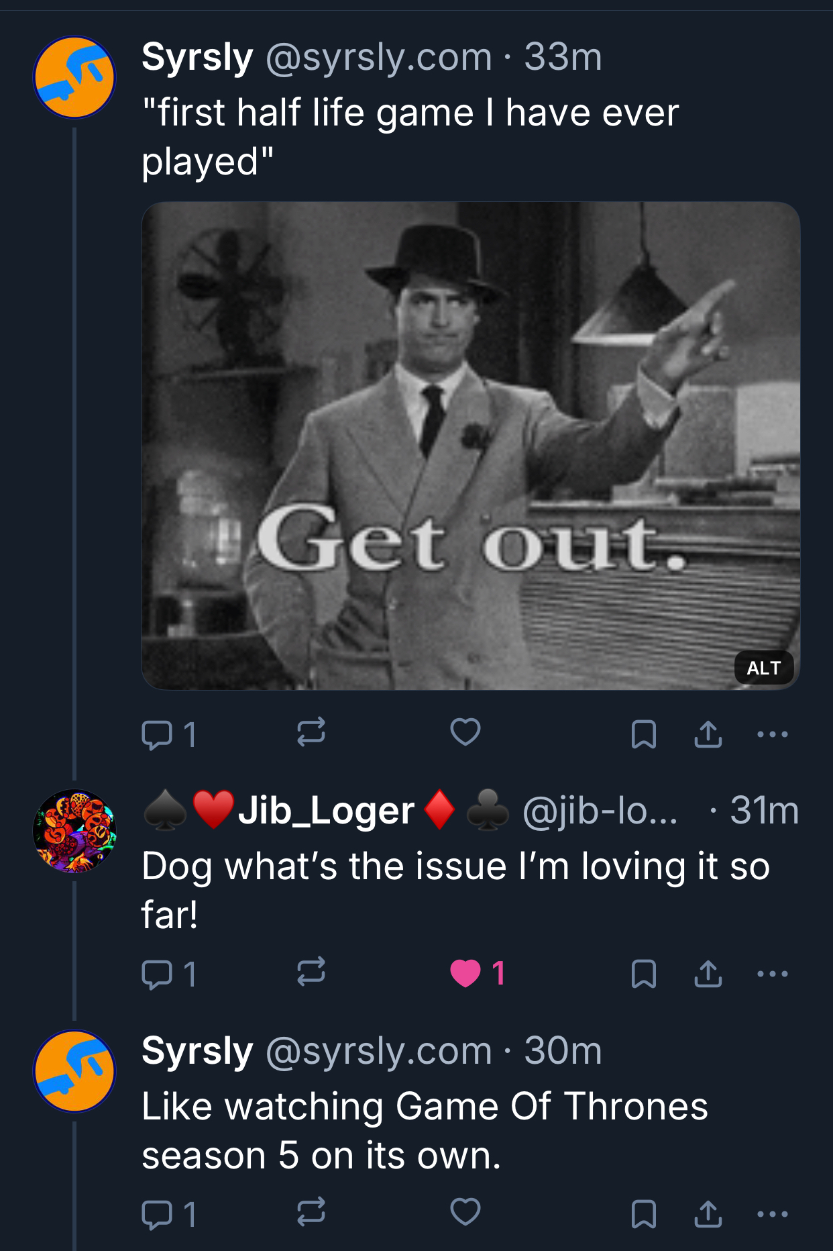Open the Jib_Loger display name link
The height and width of the screenshot is (1251, 833).
[x=326, y=811]
